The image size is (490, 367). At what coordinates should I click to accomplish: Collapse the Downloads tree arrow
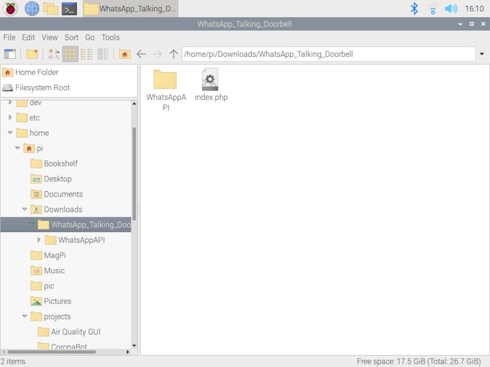click(x=24, y=209)
